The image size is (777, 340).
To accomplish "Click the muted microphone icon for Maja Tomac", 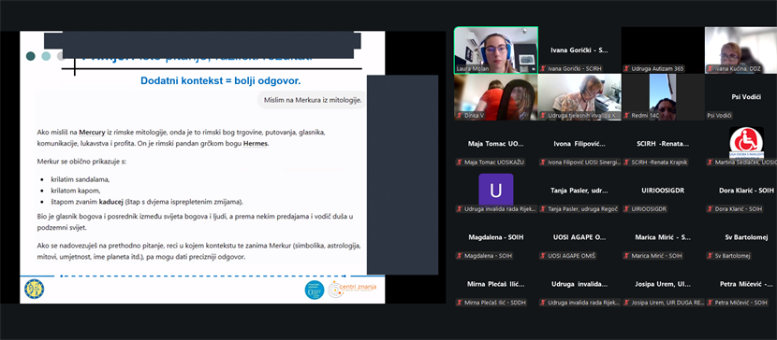I will [x=461, y=163].
